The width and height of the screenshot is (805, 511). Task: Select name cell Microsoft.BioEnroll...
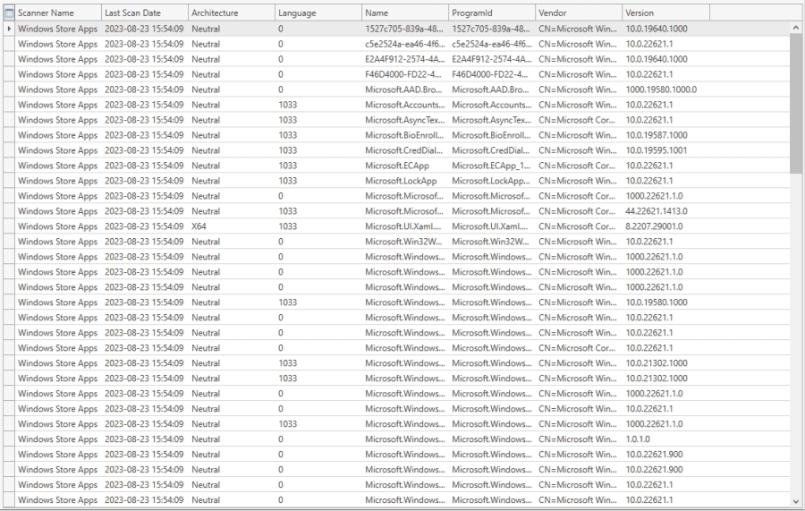coord(404,135)
